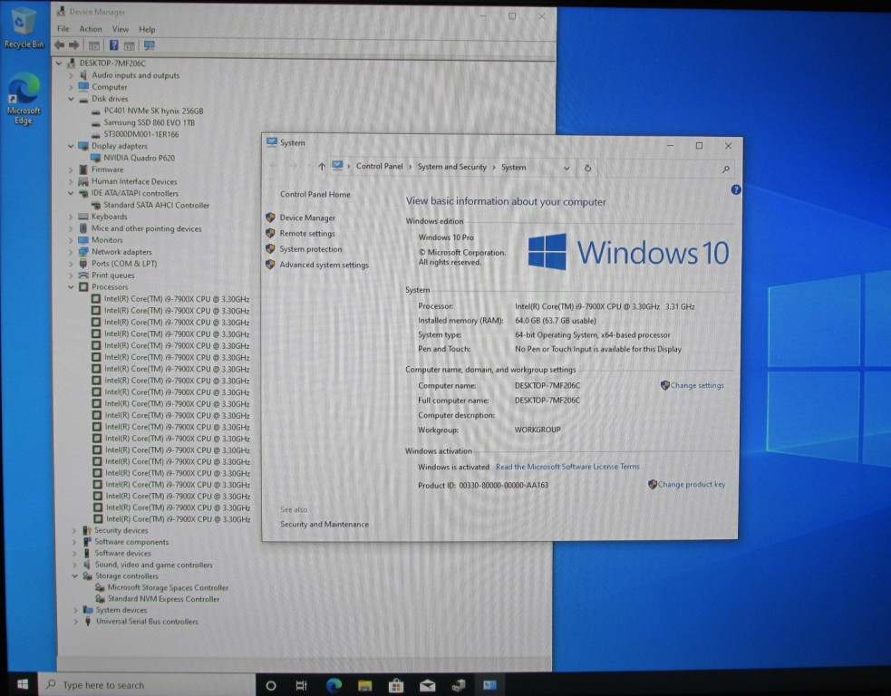
Task: Click the taskbar search box
Action: 147,684
